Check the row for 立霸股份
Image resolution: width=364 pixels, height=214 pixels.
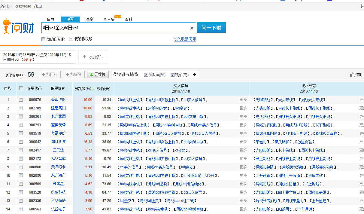(x=21, y=133)
